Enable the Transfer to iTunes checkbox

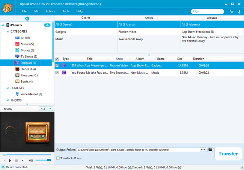(58, 158)
